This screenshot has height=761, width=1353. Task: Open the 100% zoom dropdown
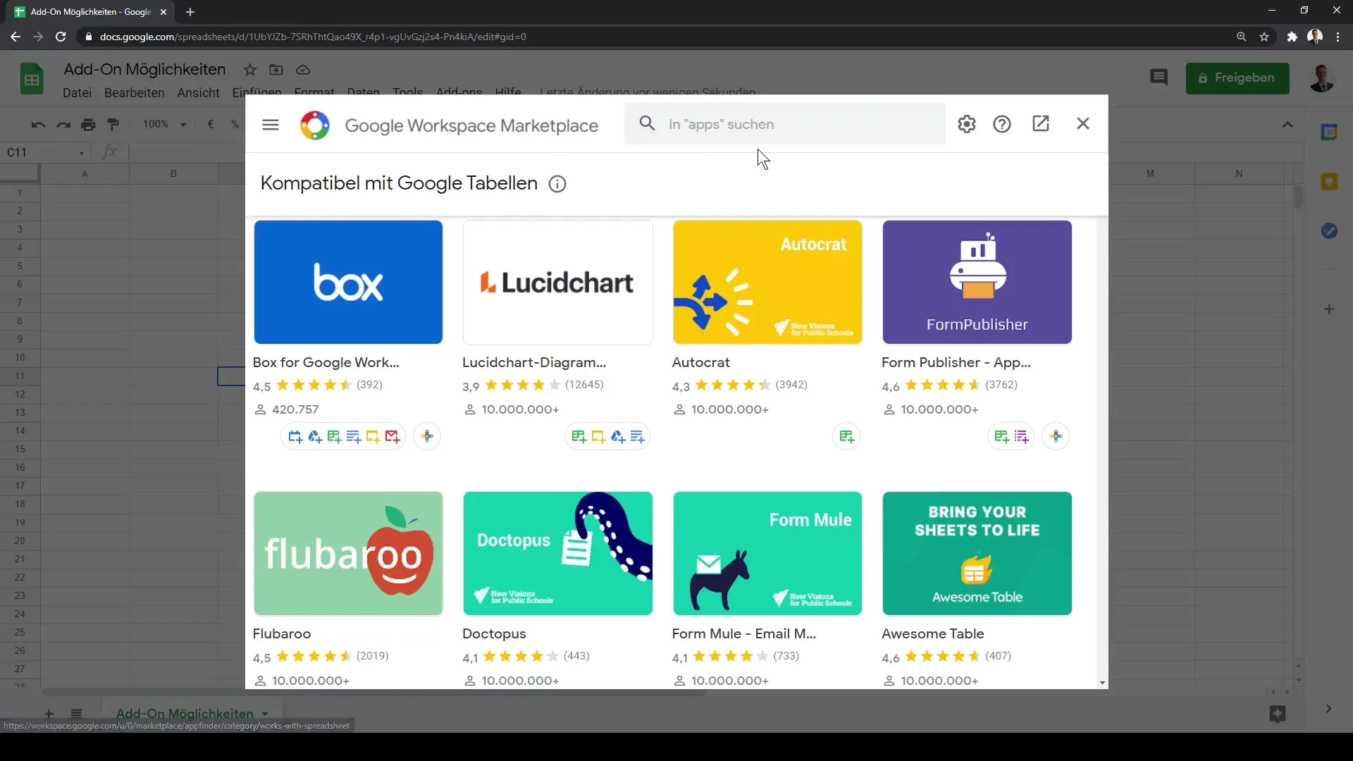[x=164, y=124]
